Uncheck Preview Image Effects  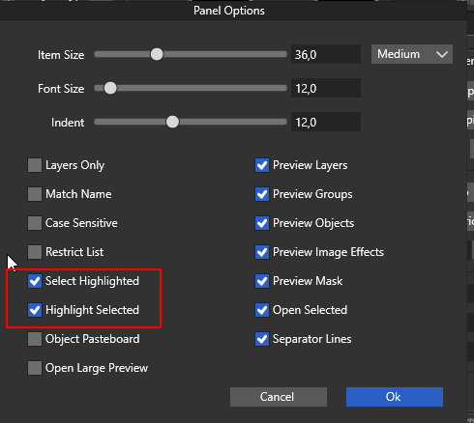pyautogui.click(x=262, y=252)
